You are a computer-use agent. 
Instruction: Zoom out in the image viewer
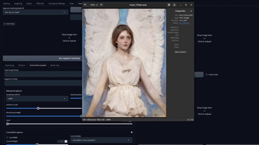point(85,5)
